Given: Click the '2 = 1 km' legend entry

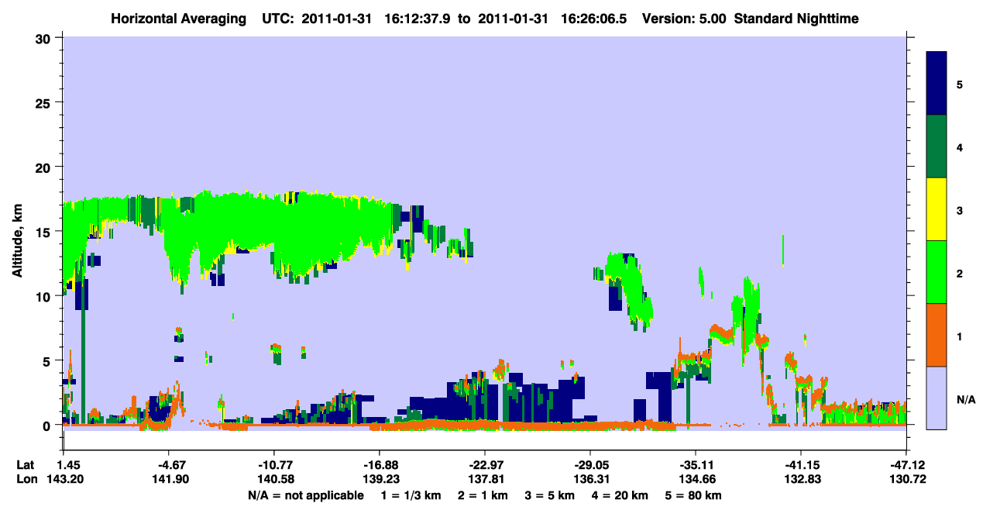Looking at the screenshot, I should [x=485, y=495].
